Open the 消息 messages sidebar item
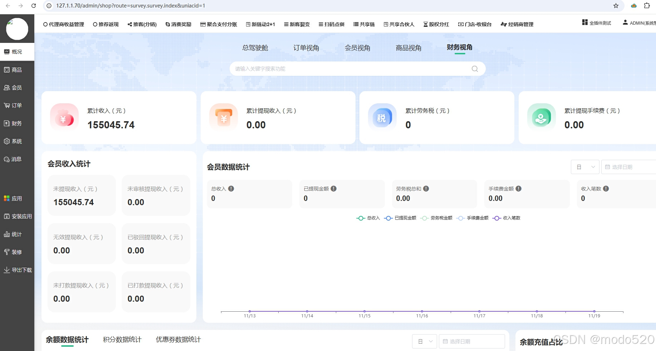This screenshot has height=351, width=656. (x=17, y=159)
